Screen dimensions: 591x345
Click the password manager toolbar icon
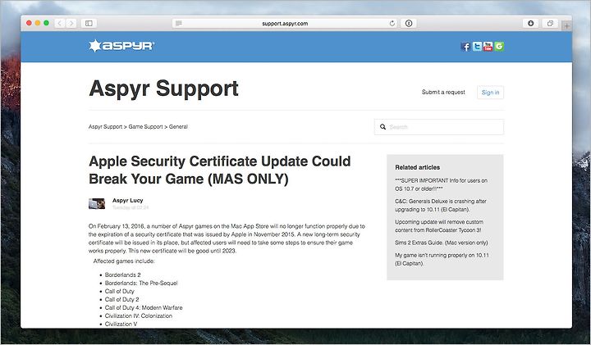coord(409,23)
